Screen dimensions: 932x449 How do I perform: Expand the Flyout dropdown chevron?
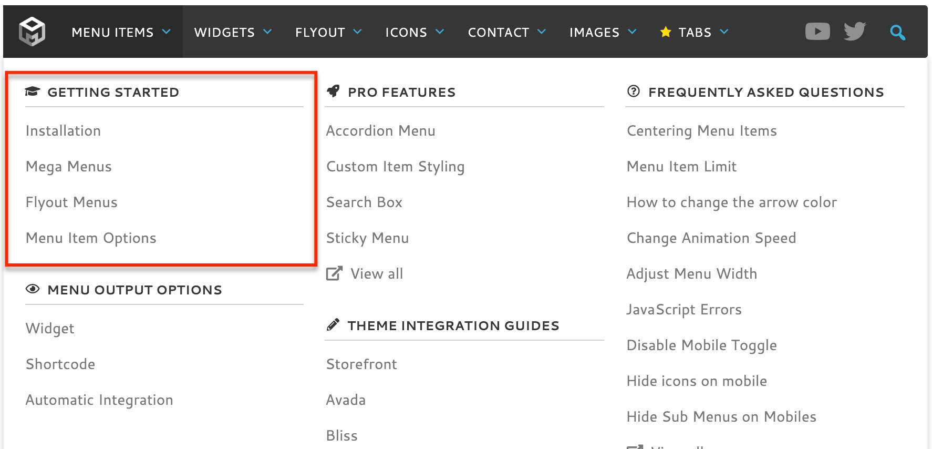[358, 32]
